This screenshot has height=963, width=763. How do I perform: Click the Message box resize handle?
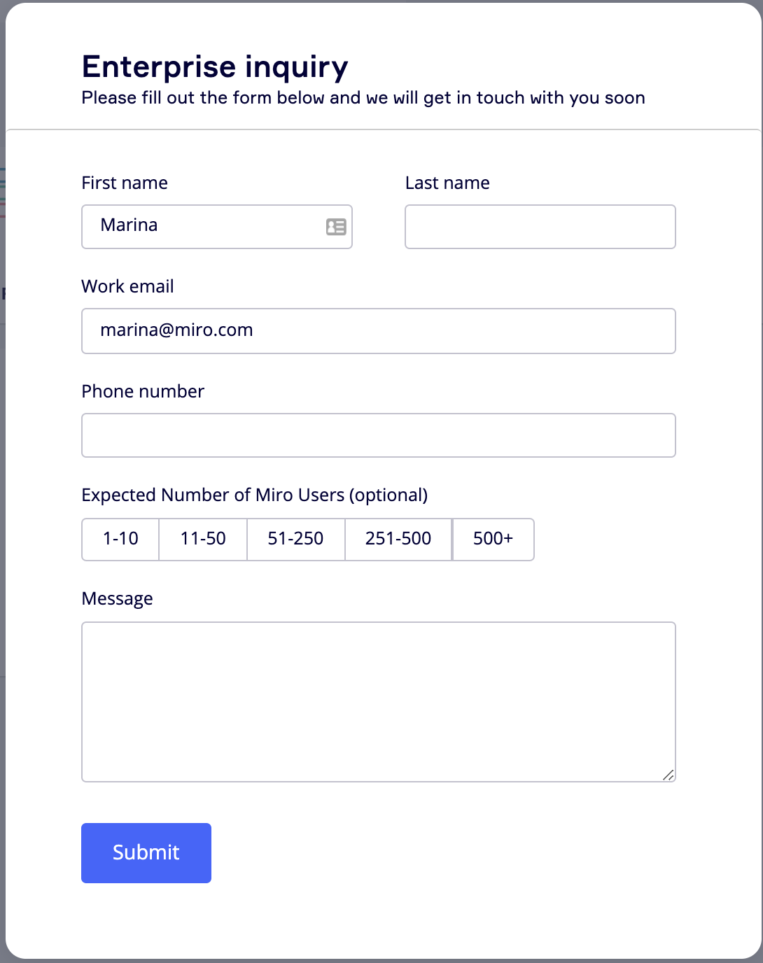668,775
